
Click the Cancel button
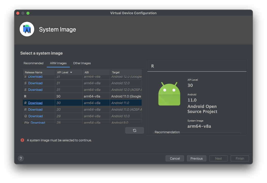click(x=175, y=159)
